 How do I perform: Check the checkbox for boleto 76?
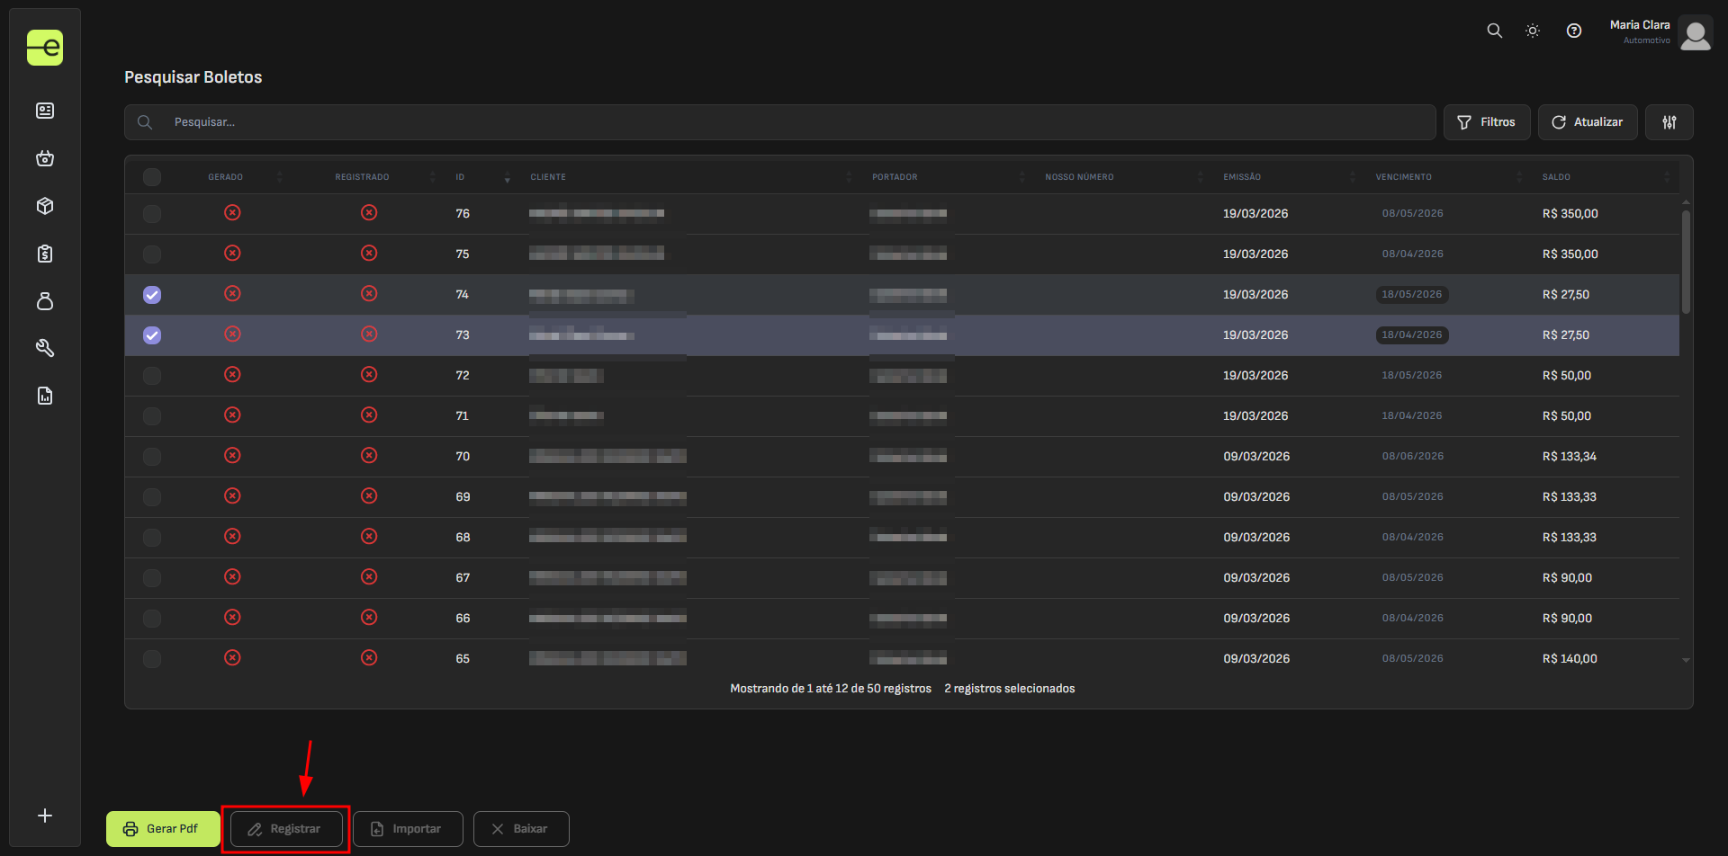coord(152,214)
